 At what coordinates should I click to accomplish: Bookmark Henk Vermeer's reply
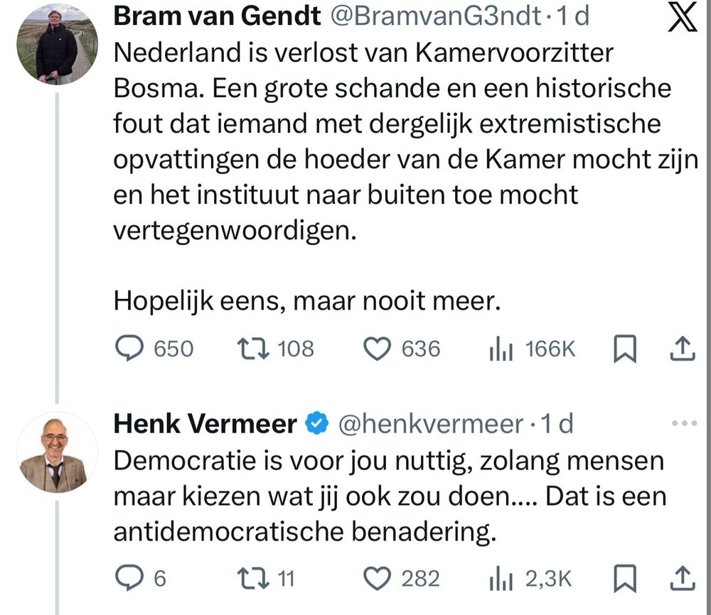click(x=624, y=579)
